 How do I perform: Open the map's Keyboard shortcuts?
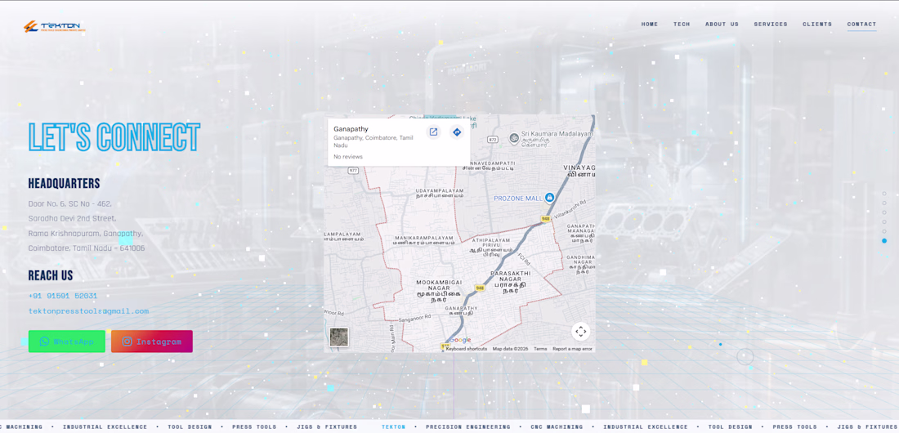coord(466,349)
